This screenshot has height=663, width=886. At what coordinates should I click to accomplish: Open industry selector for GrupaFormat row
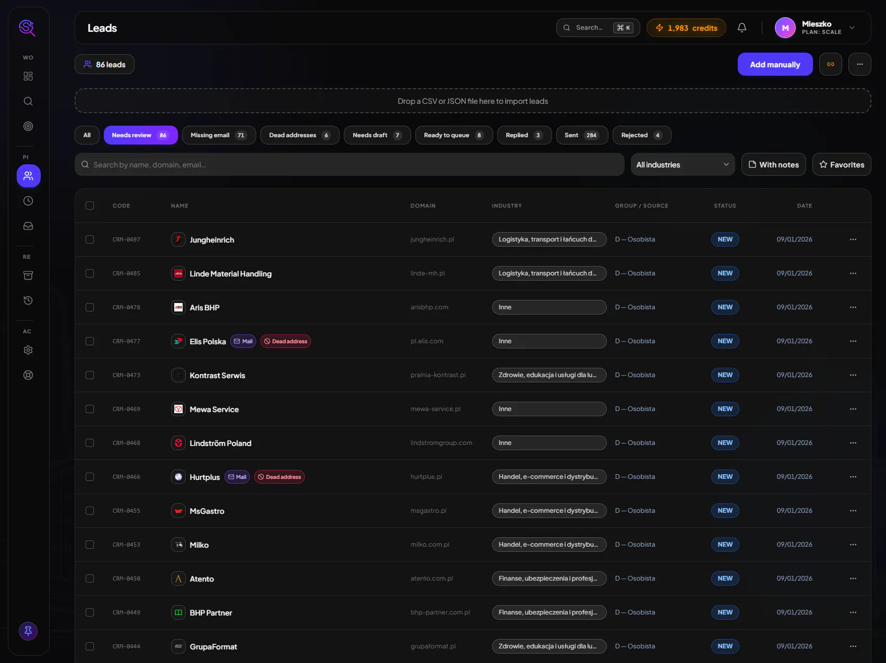[x=549, y=646]
